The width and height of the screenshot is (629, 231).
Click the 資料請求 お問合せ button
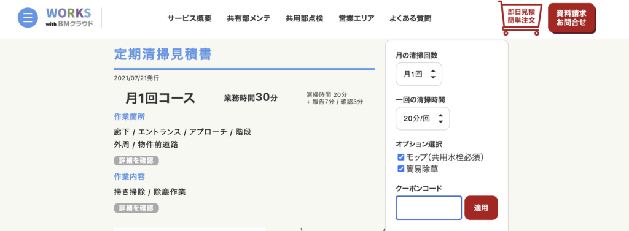[x=571, y=18]
